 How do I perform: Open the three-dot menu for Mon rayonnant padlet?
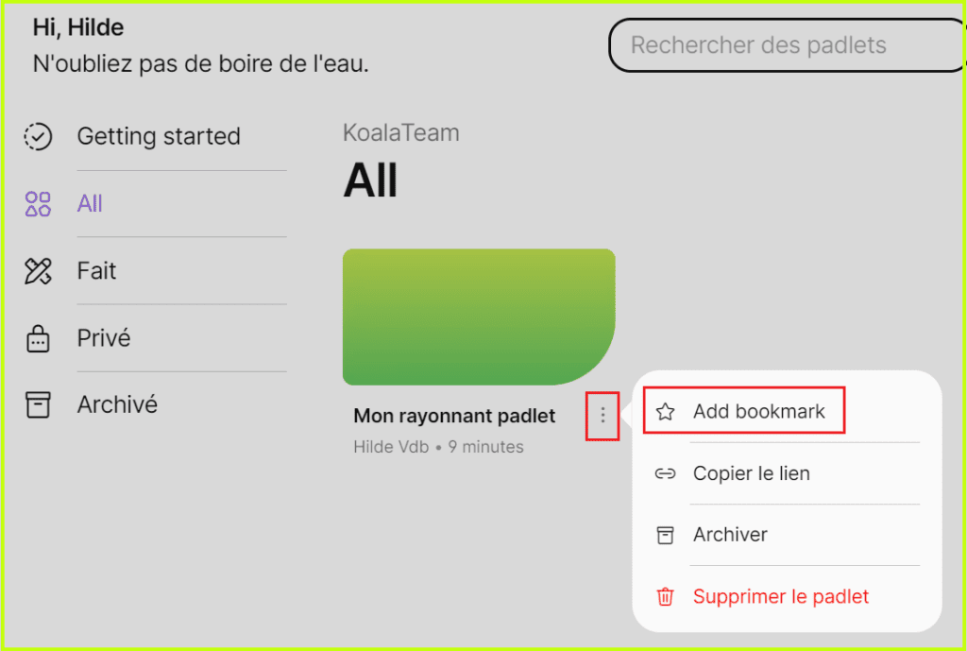(x=602, y=416)
